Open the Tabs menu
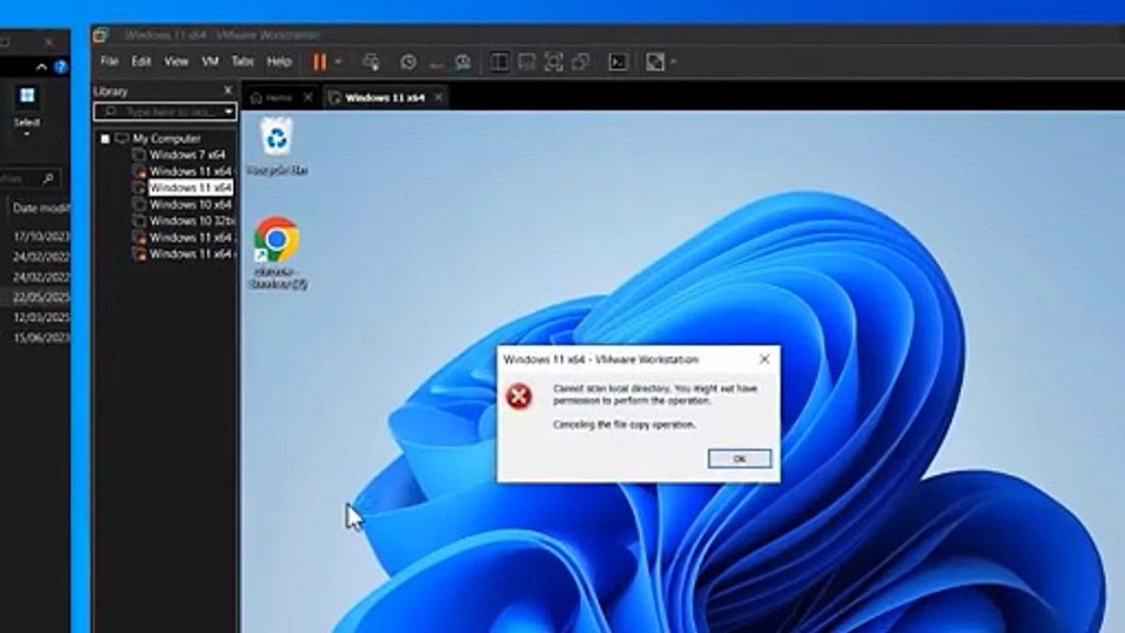 (243, 62)
